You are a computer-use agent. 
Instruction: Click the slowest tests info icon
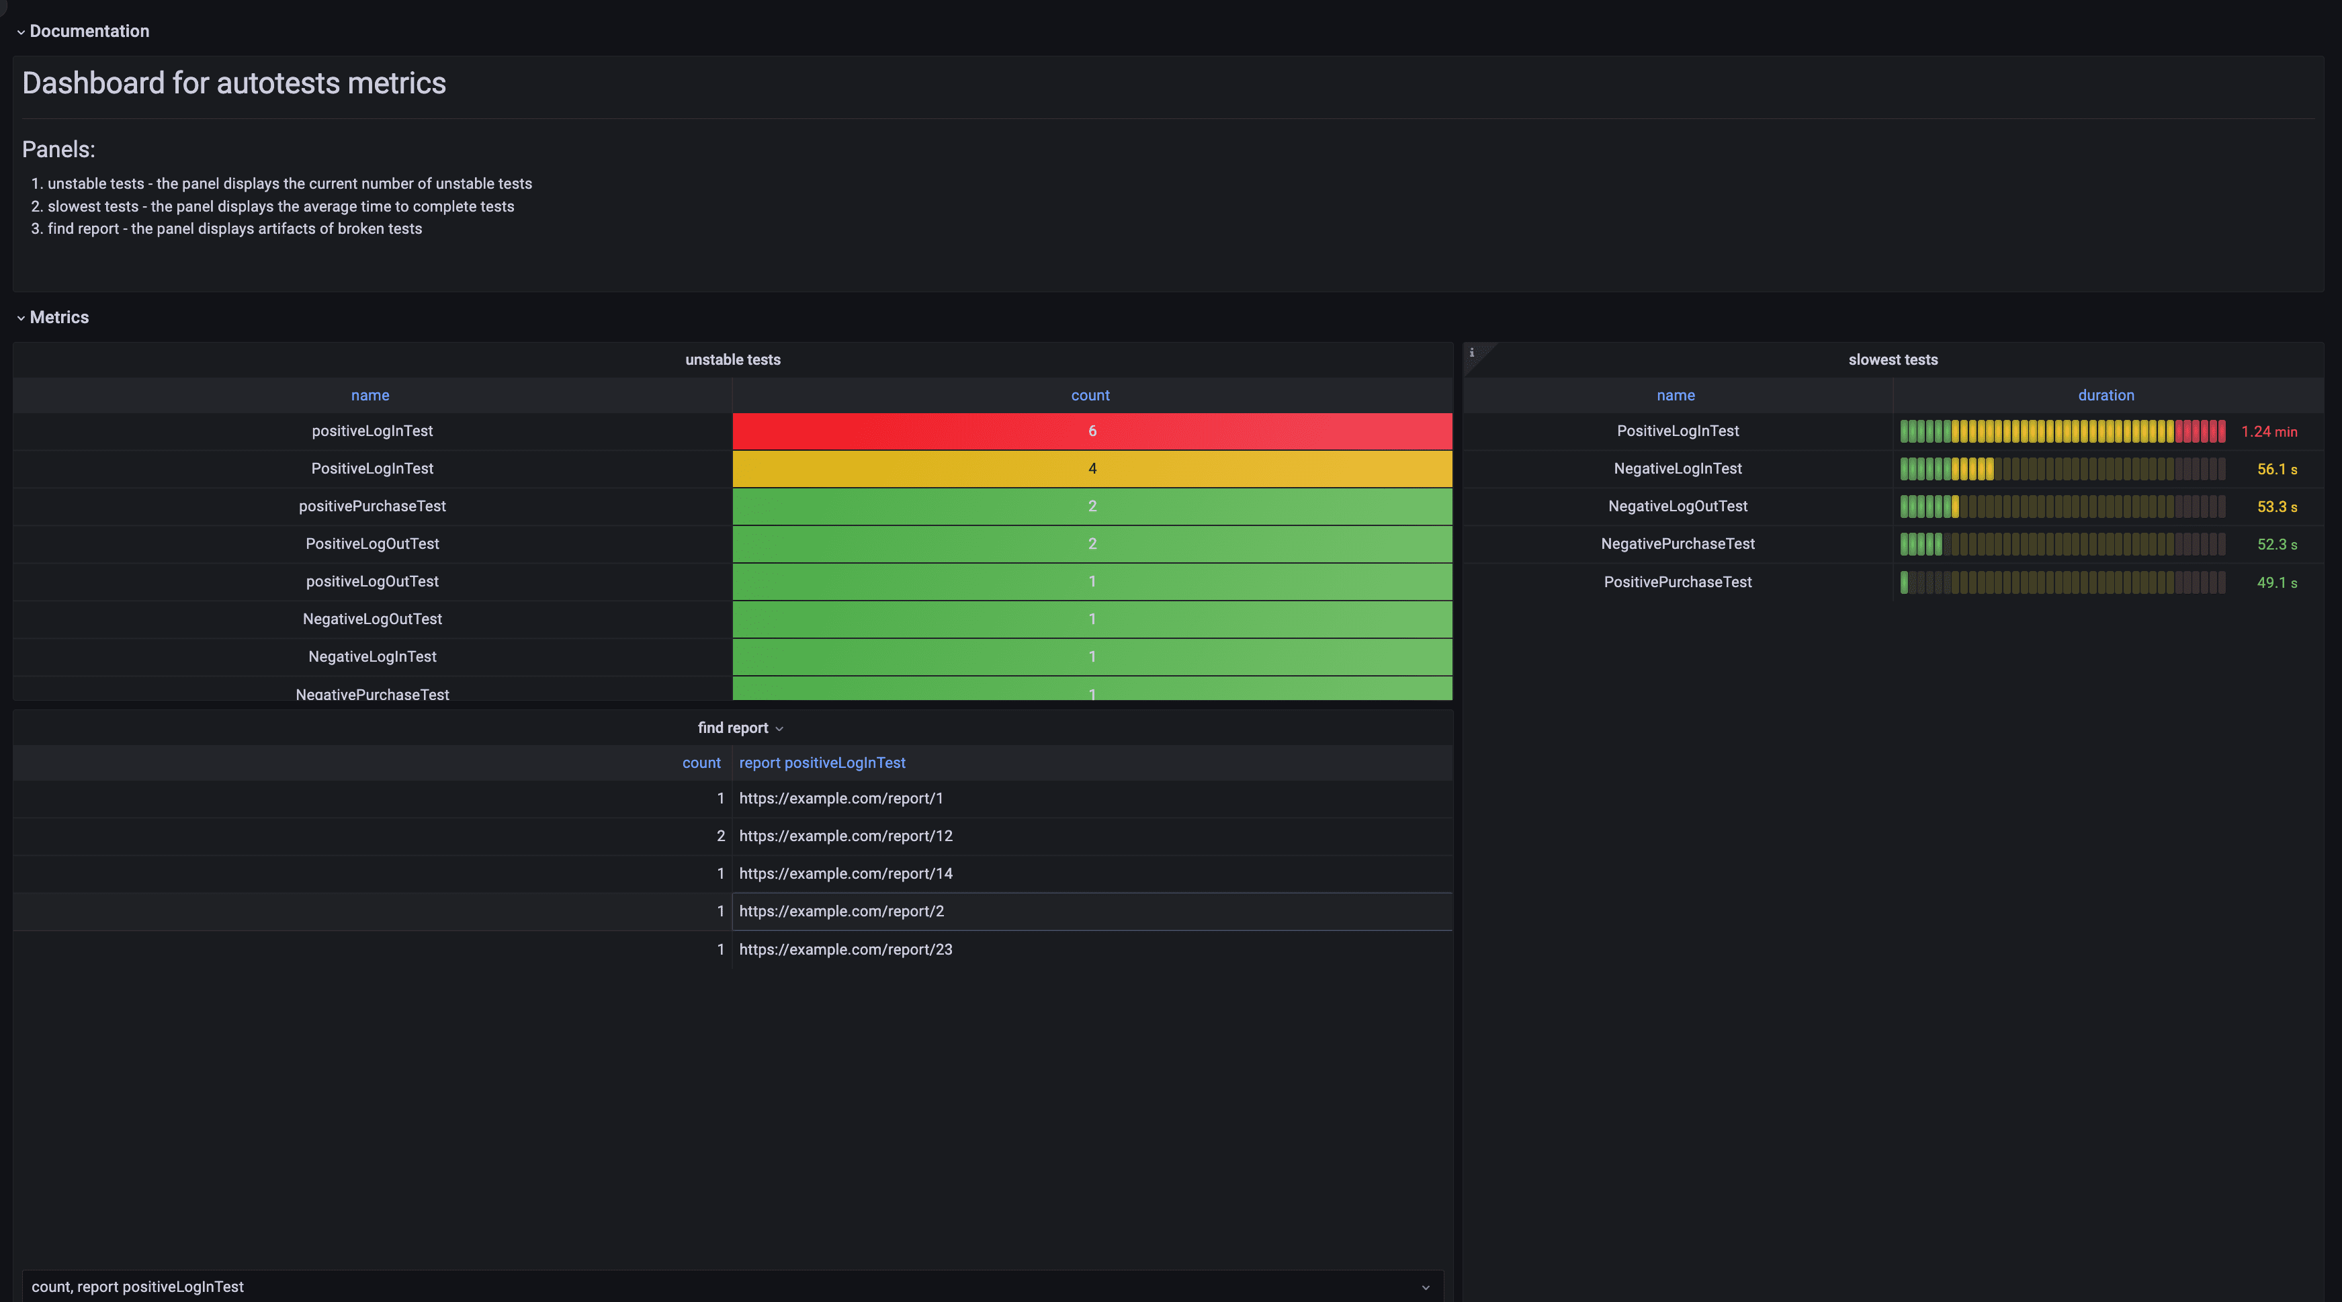1471,353
